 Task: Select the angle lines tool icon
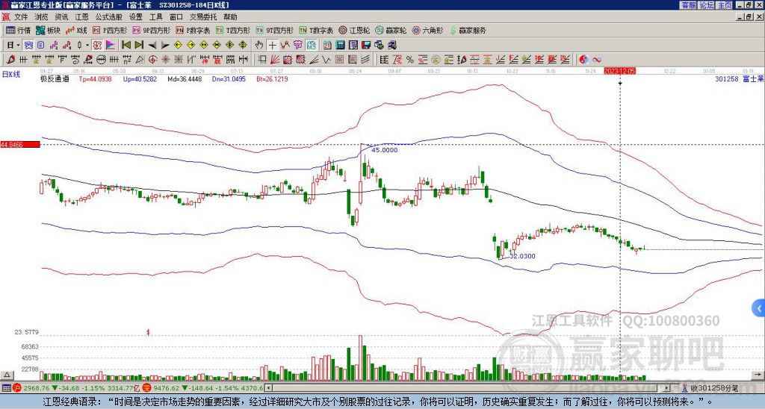point(315,60)
